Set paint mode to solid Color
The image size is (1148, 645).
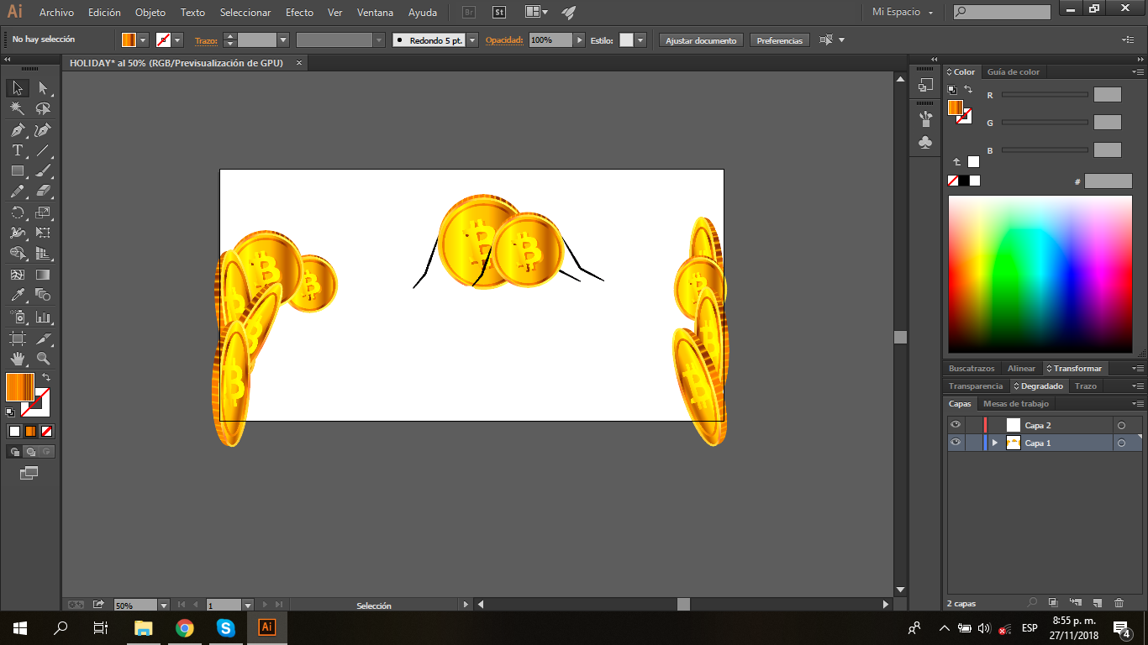14,432
